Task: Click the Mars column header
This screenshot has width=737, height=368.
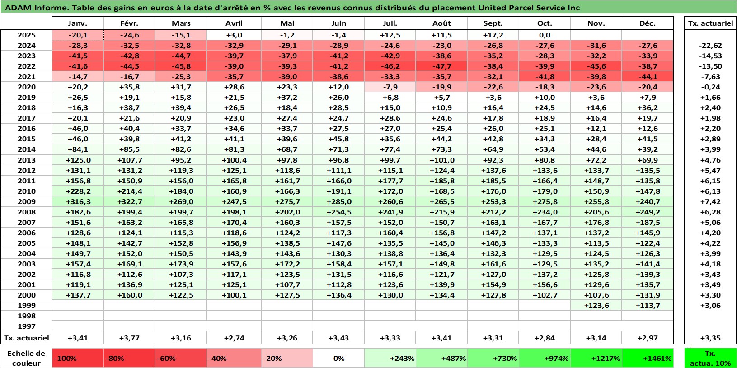Action: [x=181, y=23]
